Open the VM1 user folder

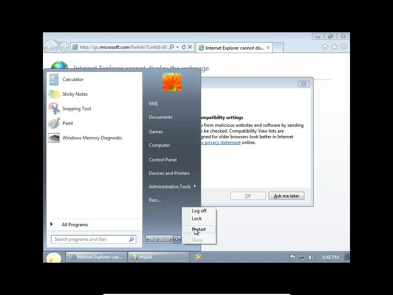click(154, 104)
